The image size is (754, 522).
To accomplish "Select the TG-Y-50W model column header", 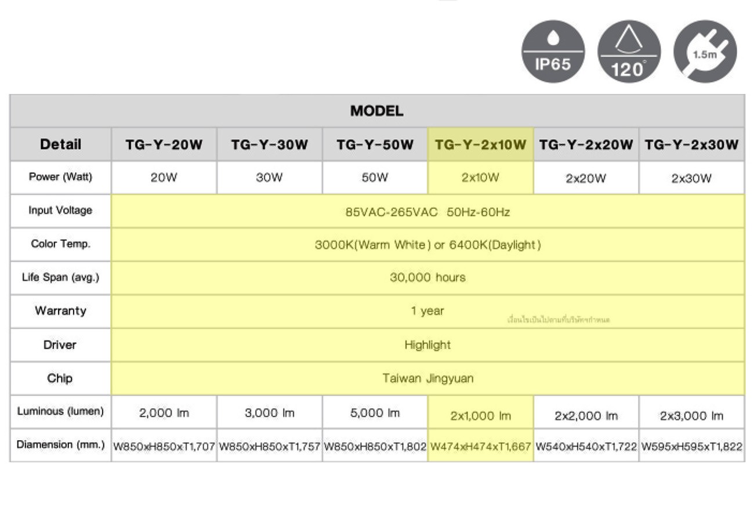I will [375, 144].
